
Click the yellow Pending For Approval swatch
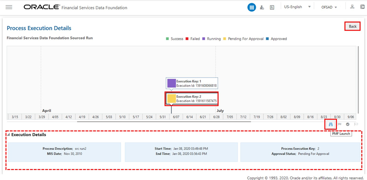[225, 39]
